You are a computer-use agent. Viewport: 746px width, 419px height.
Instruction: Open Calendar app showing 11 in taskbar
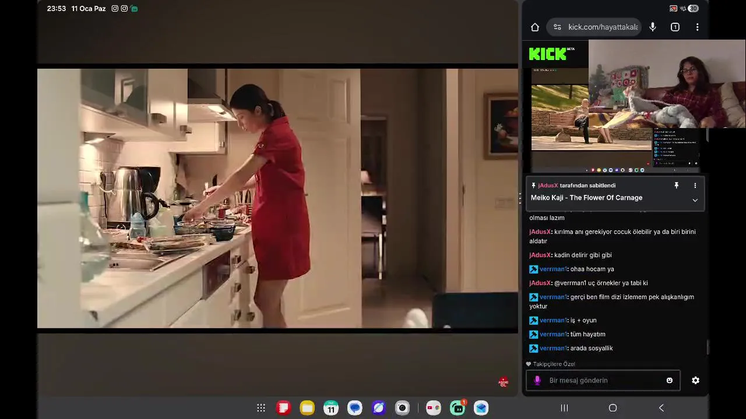click(x=331, y=408)
